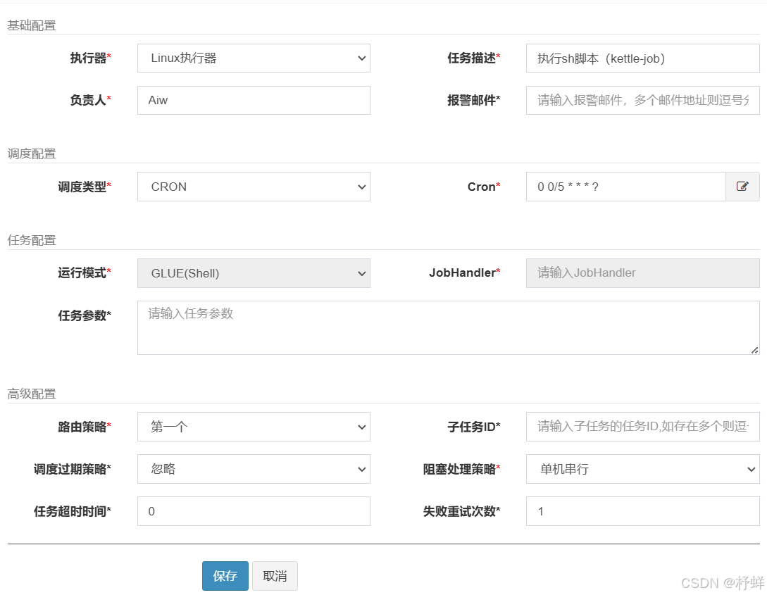Click the 失败重试次数 field
Image resolution: width=767 pixels, height=595 pixels.
click(643, 511)
